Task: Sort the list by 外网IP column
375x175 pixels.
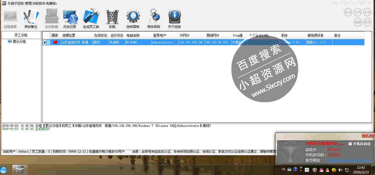Action: tap(184, 35)
